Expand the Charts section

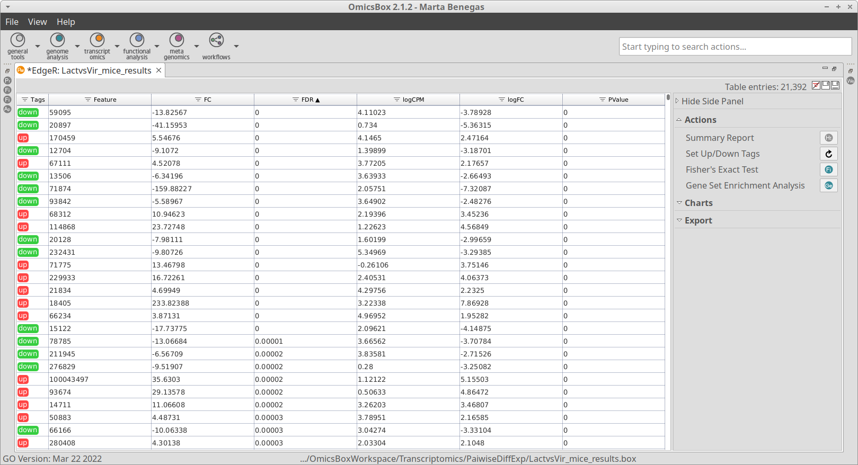[x=698, y=203]
